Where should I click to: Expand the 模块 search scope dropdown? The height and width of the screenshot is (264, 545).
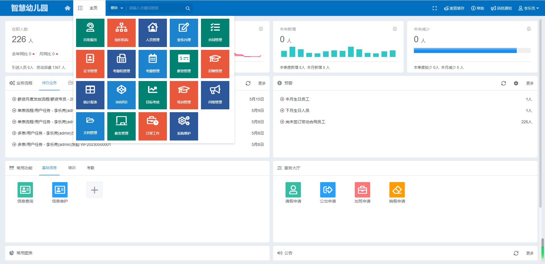point(117,8)
